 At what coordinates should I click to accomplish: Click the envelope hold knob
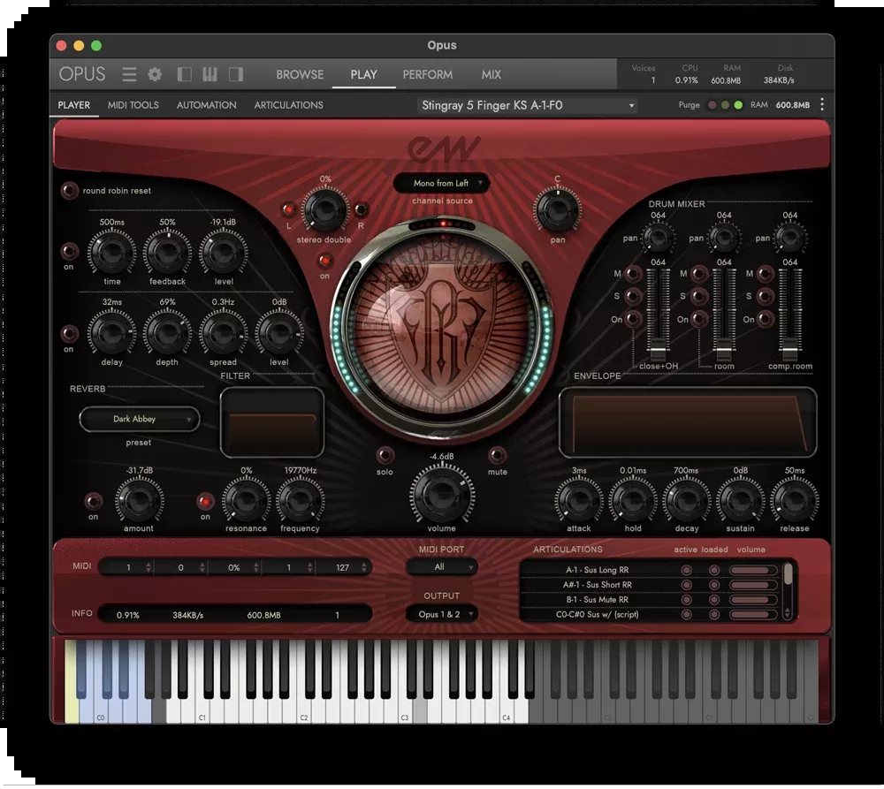[x=633, y=500]
